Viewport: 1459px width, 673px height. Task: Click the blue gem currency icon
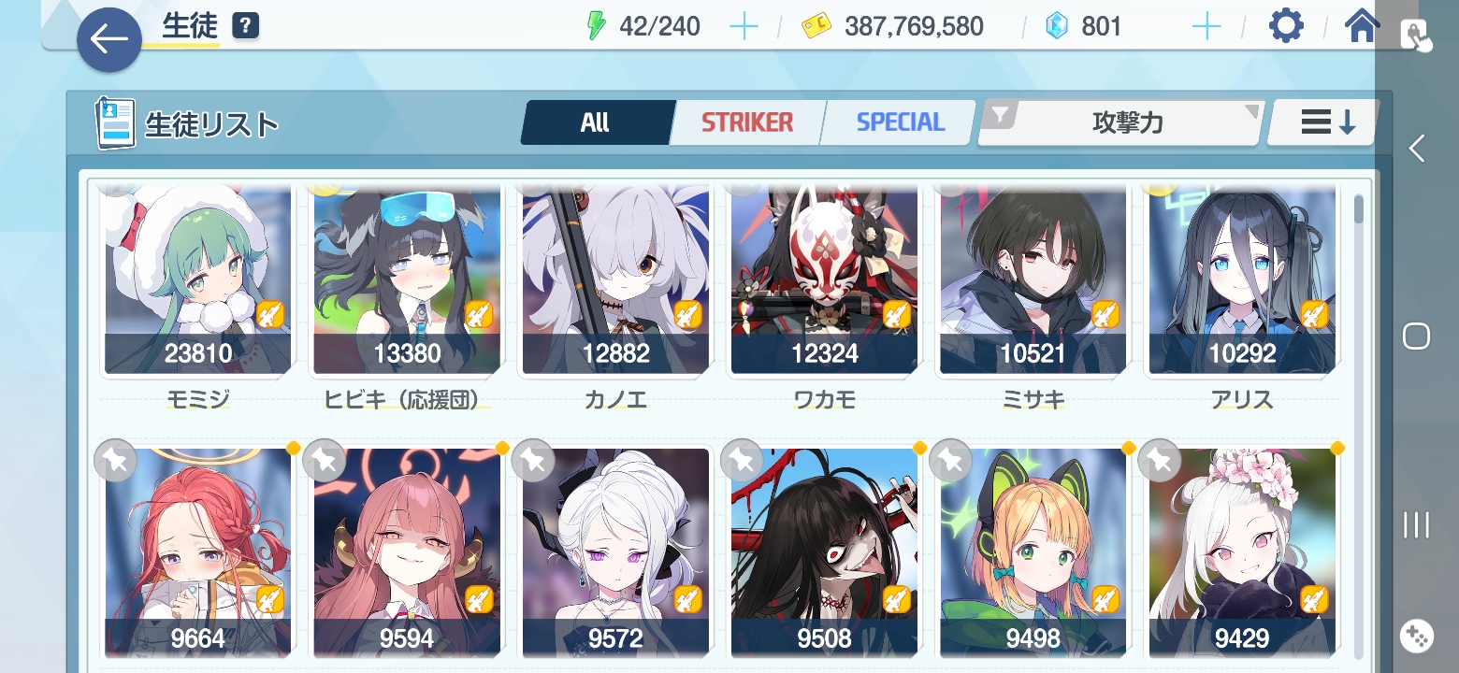[1056, 26]
